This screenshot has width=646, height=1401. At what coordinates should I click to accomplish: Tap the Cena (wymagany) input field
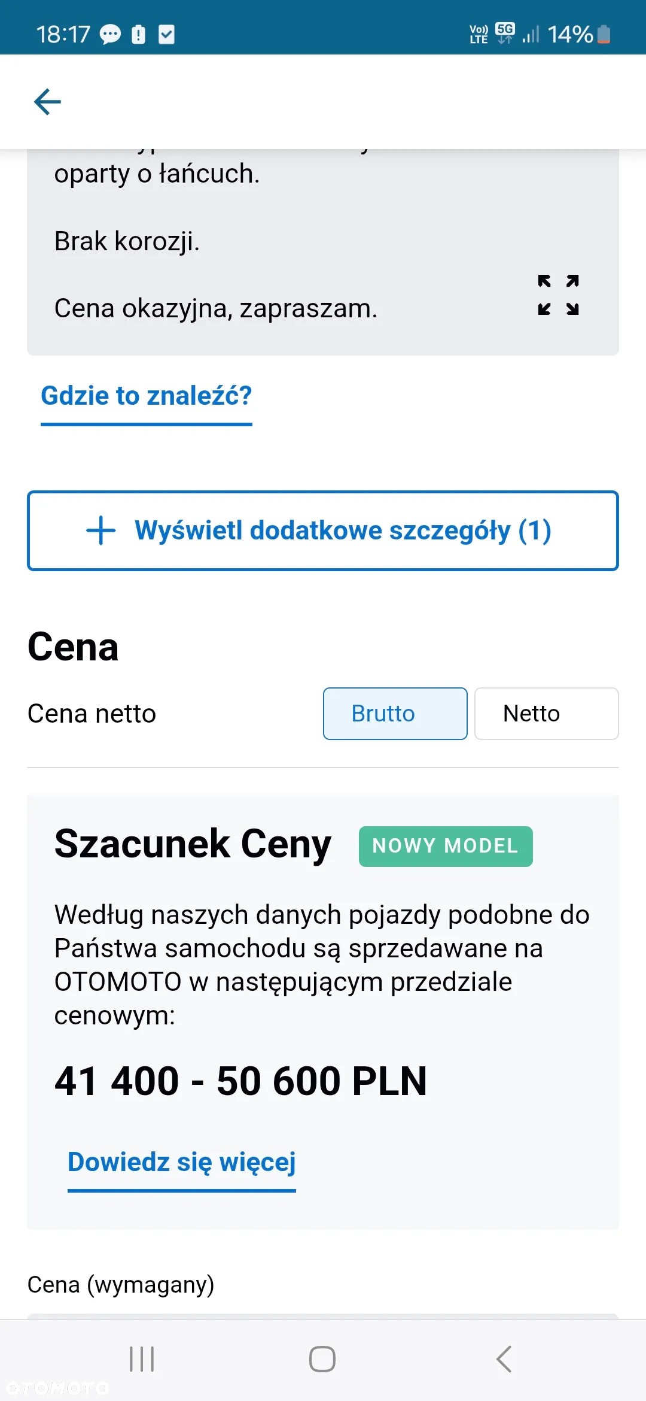point(323,1316)
